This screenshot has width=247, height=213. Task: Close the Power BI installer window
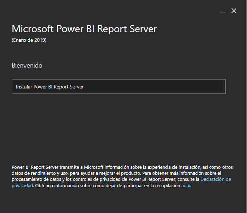[x=234, y=11]
